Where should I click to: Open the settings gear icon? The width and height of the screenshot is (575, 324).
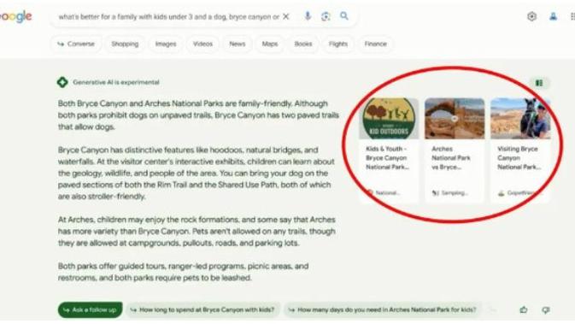[531, 16]
